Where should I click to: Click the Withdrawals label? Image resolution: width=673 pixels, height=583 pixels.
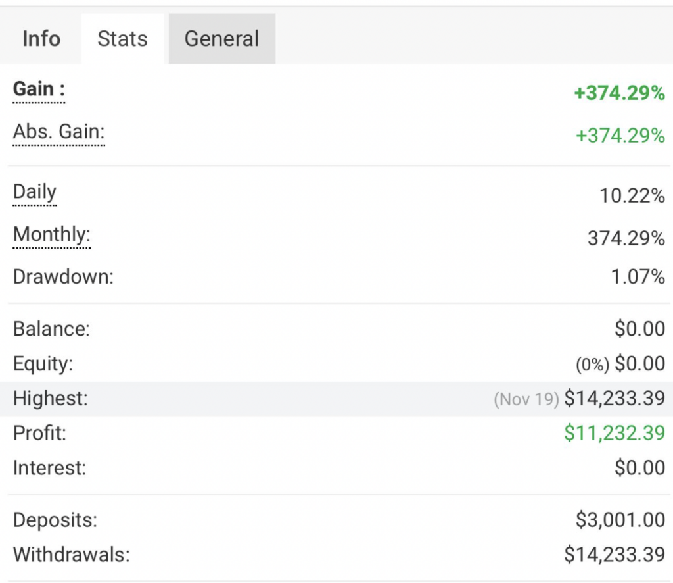pyautogui.click(x=71, y=554)
